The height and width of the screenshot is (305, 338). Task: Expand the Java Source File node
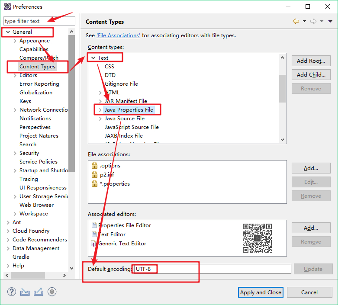coord(100,119)
